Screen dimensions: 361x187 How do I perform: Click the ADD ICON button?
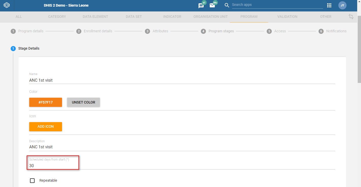(46, 127)
